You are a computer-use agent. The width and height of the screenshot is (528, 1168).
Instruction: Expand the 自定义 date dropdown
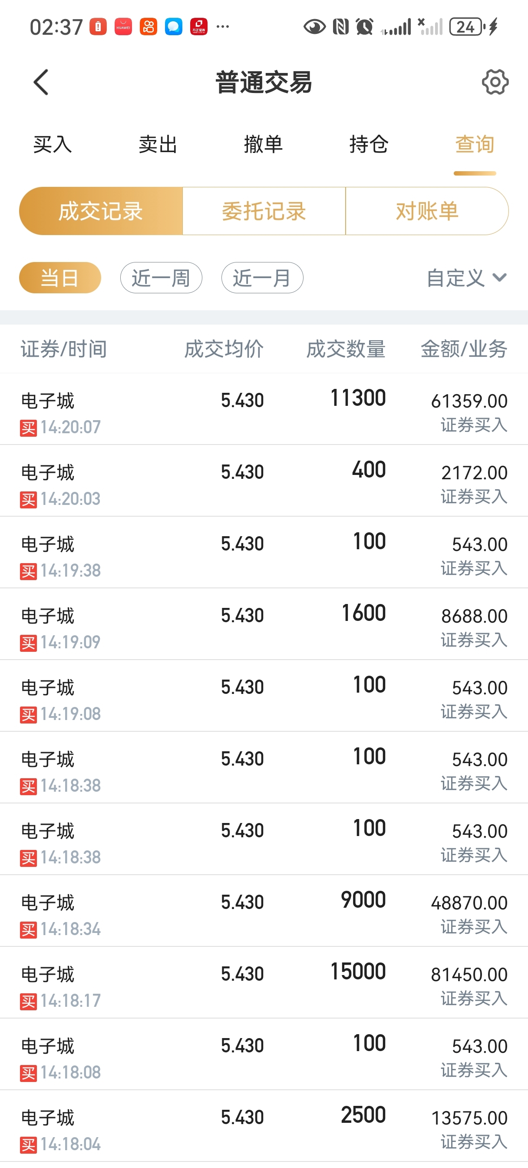pos(467,278)
